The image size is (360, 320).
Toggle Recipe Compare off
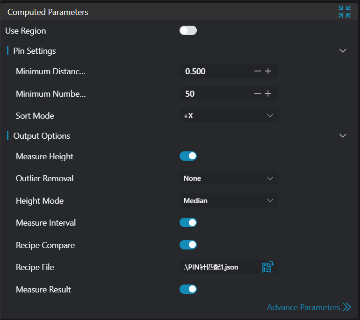[x=188, y=245]
